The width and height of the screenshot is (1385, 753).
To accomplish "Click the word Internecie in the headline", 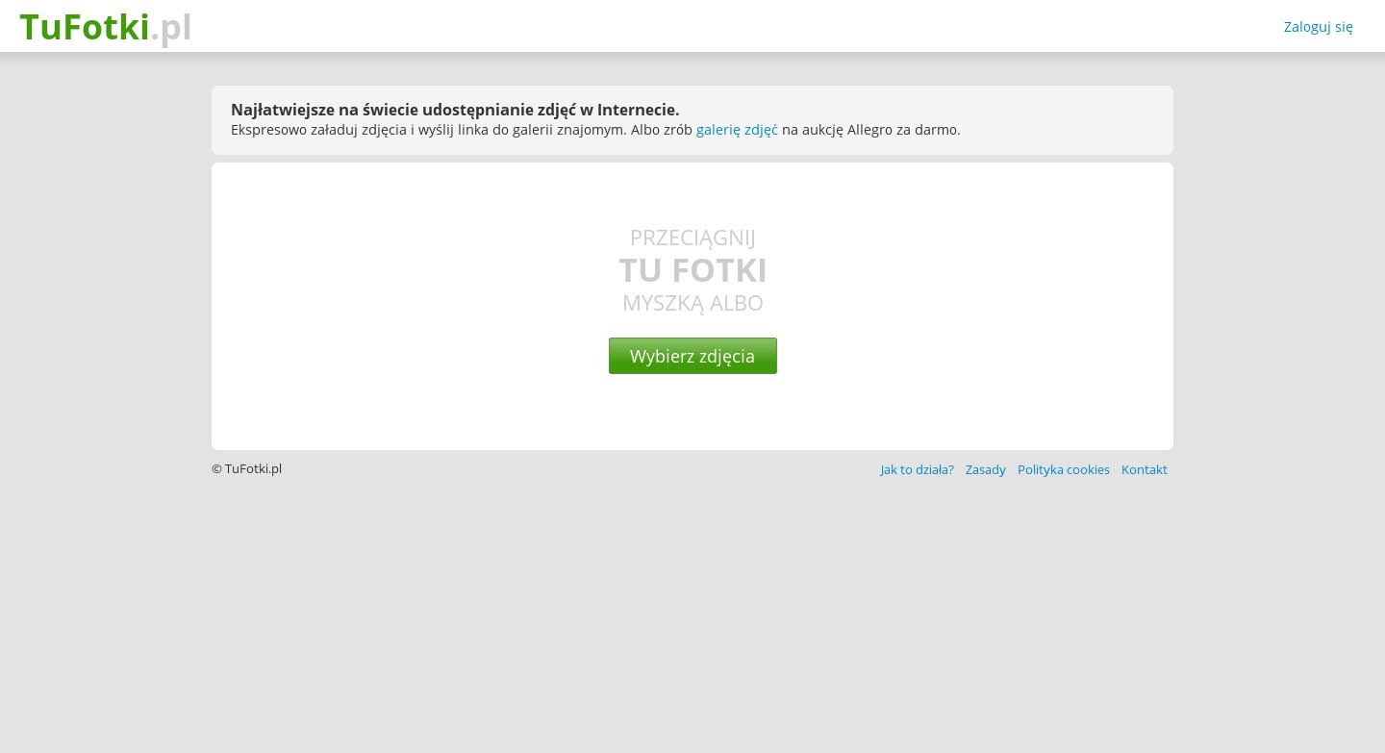I will pos(638,110).
